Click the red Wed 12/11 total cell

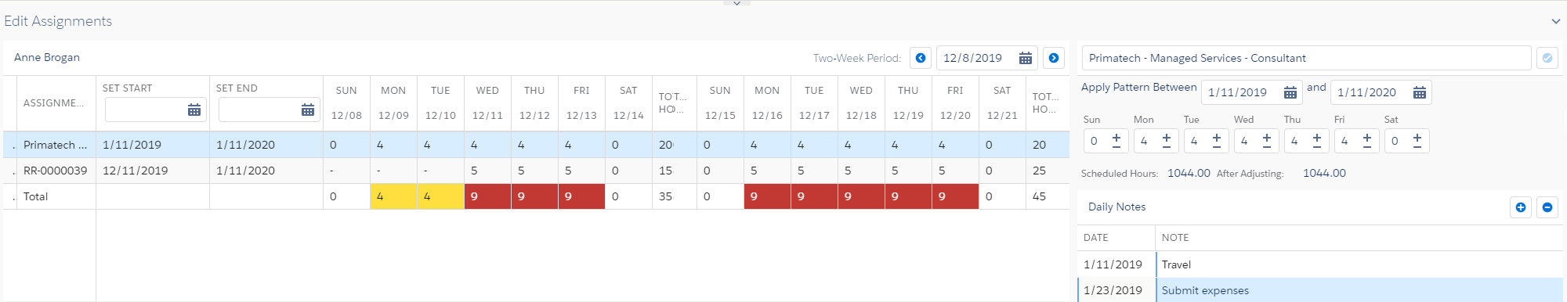point(487,196)
